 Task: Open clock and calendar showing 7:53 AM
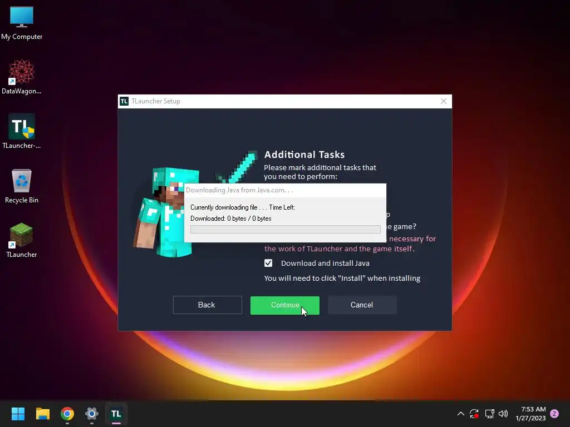[x=530, y=414]
